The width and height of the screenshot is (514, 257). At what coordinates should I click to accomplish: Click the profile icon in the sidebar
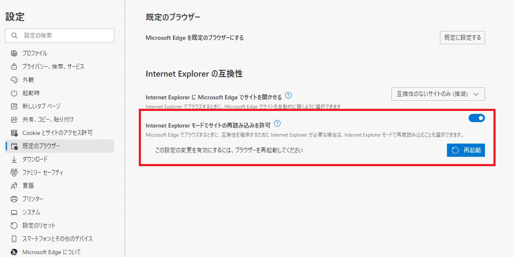tap(14, 54)
